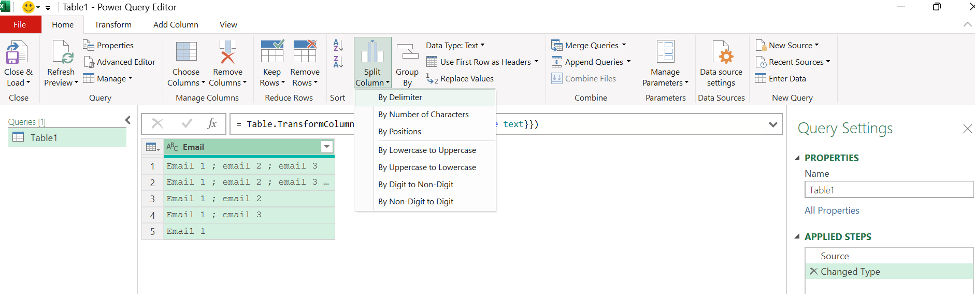975x294 pixels.
Task: Select row 5 cell 'Email 1'
Action: pos(249,231)
